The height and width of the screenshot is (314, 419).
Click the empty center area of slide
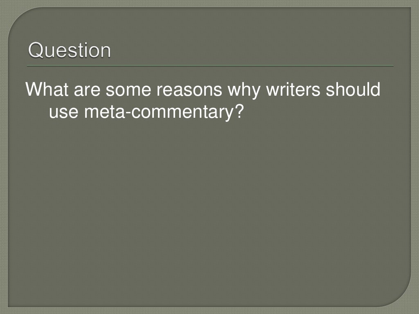pos(209,196)
